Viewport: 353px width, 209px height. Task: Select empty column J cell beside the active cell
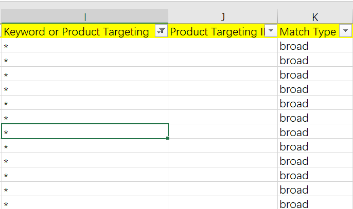coord(223,132)
